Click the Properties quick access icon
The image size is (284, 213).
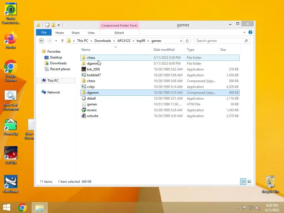47,25
